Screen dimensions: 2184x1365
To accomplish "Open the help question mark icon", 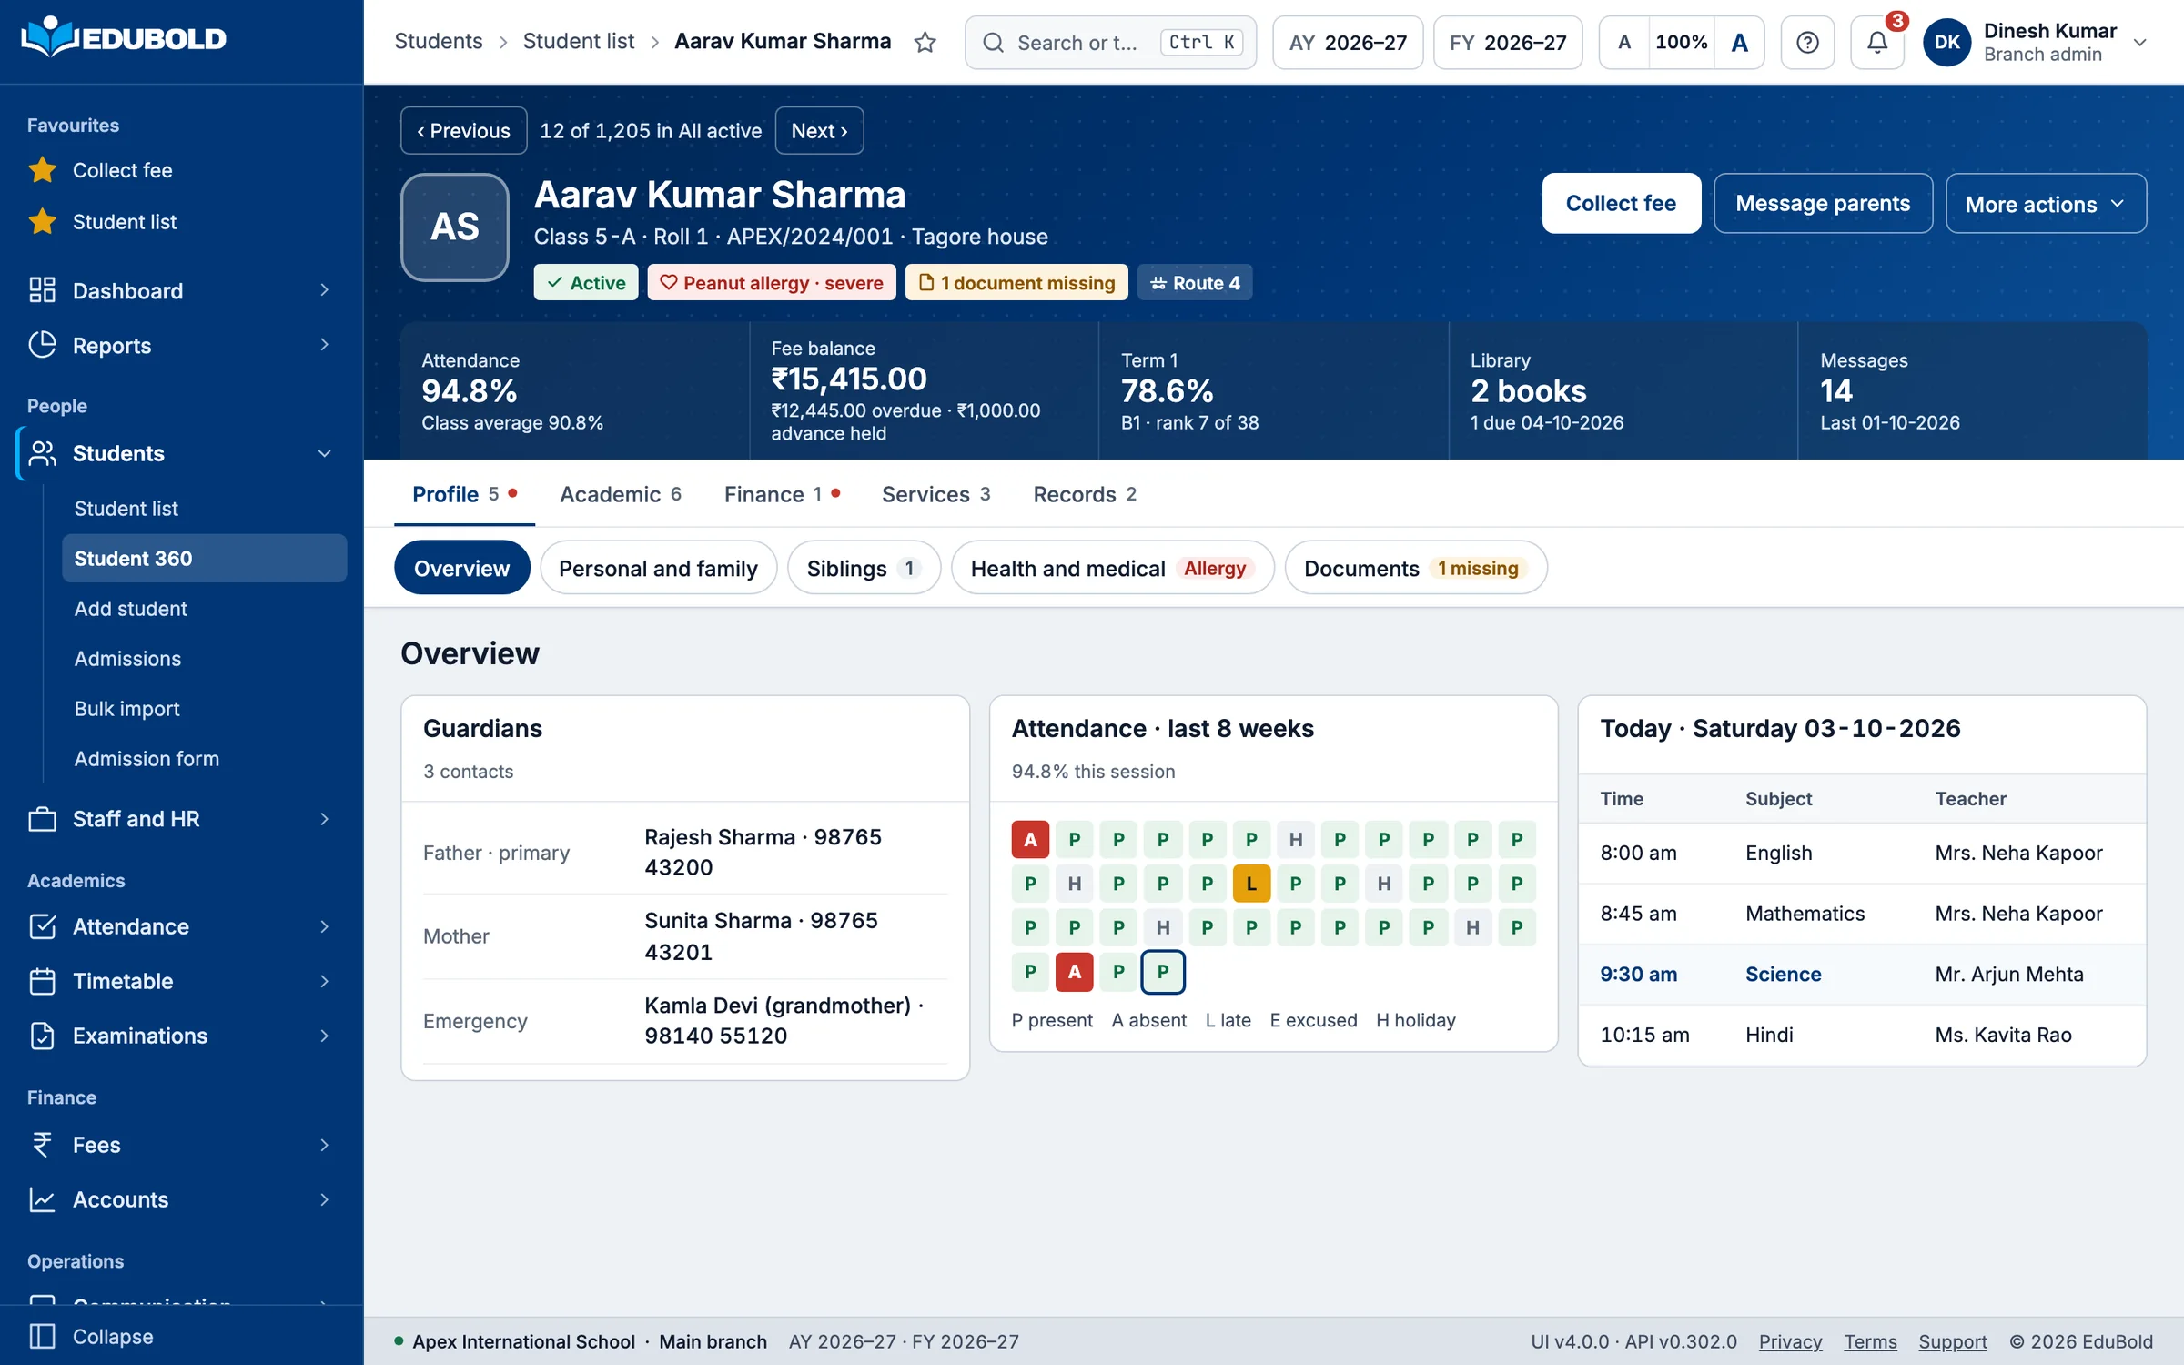I will 1807,42.
